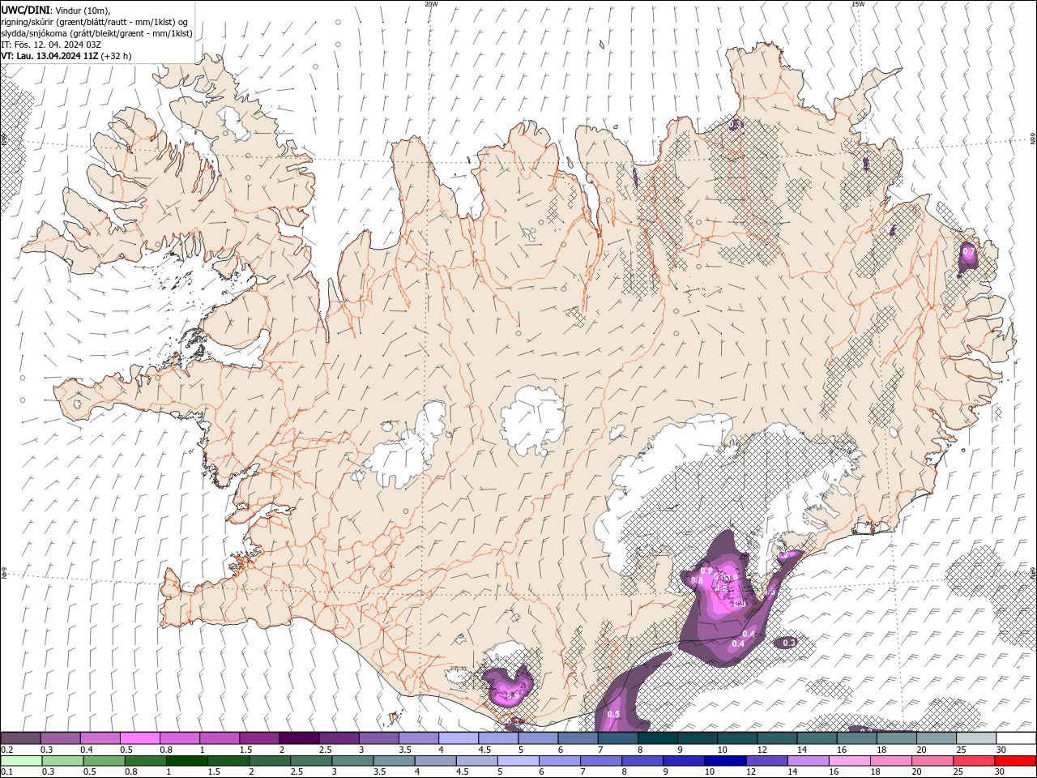1037x778 pixels.
Task: Pick the darkest green rain swatch labeled 1
Action: [x=187, y=761]
